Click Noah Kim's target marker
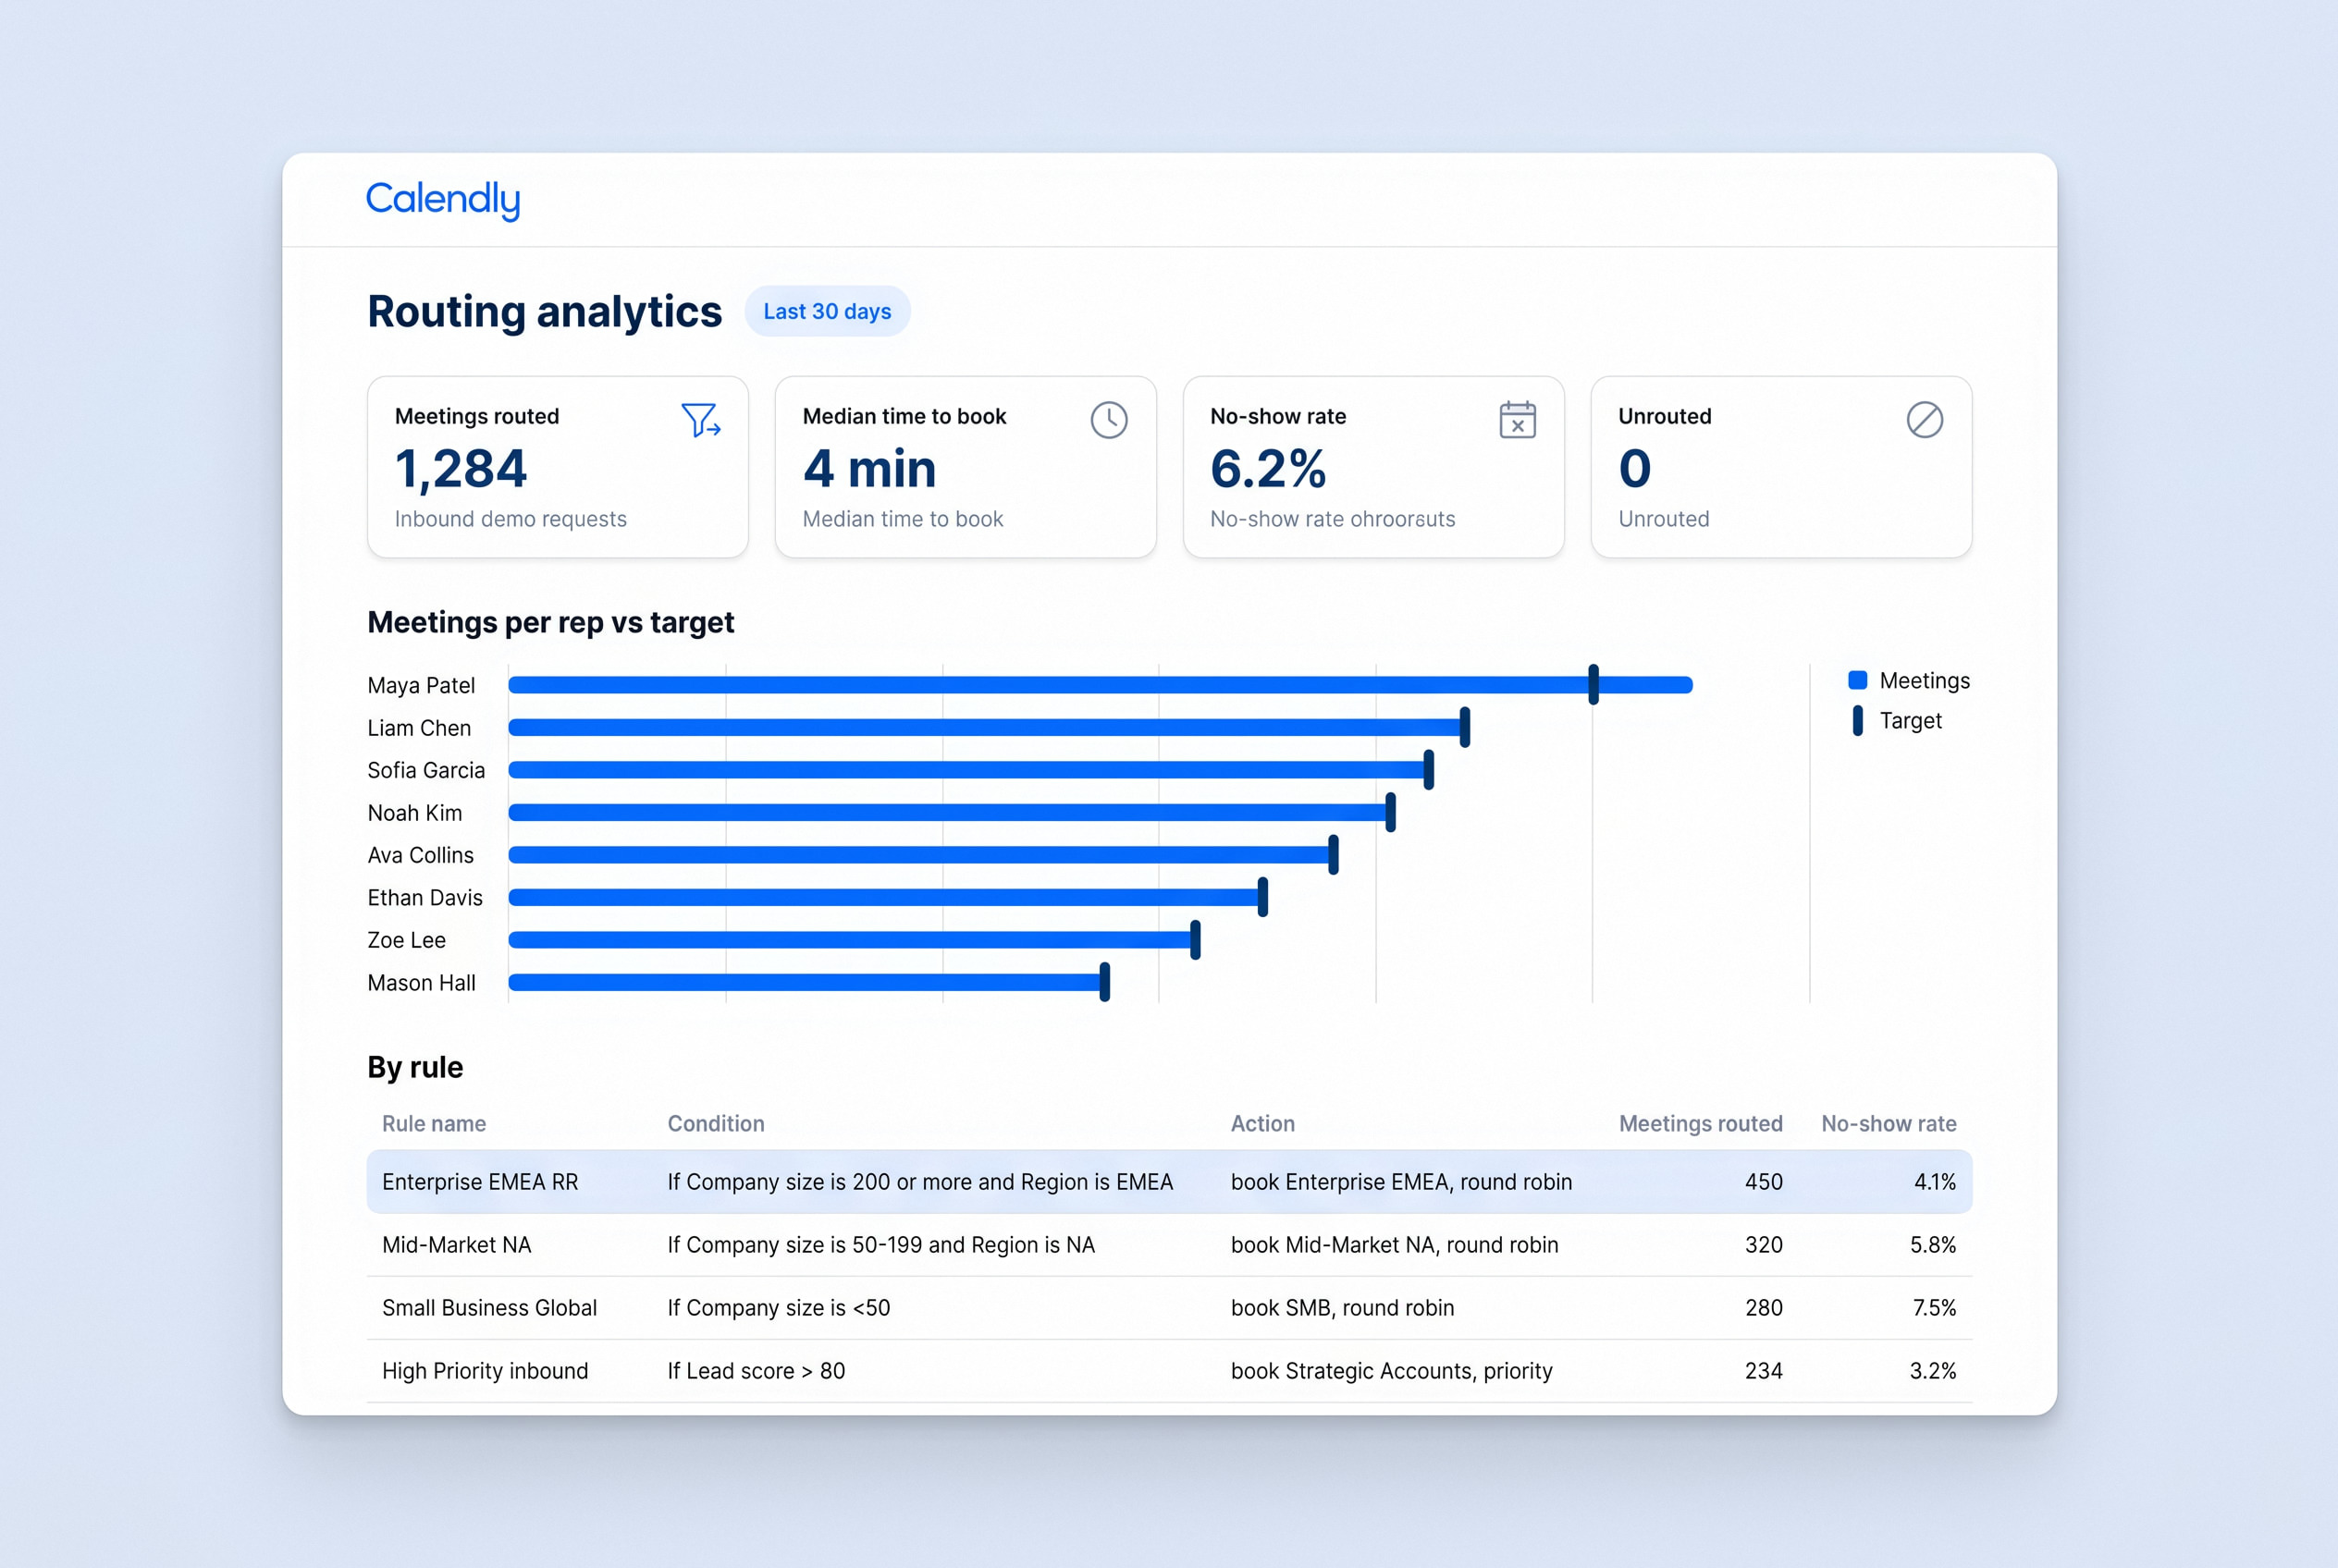The width and height of the screenshot is (2338, 1568). [1390, 812]
